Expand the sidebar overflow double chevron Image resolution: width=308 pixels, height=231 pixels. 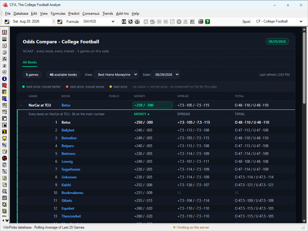pyautogui.click(x=7, y=220)
